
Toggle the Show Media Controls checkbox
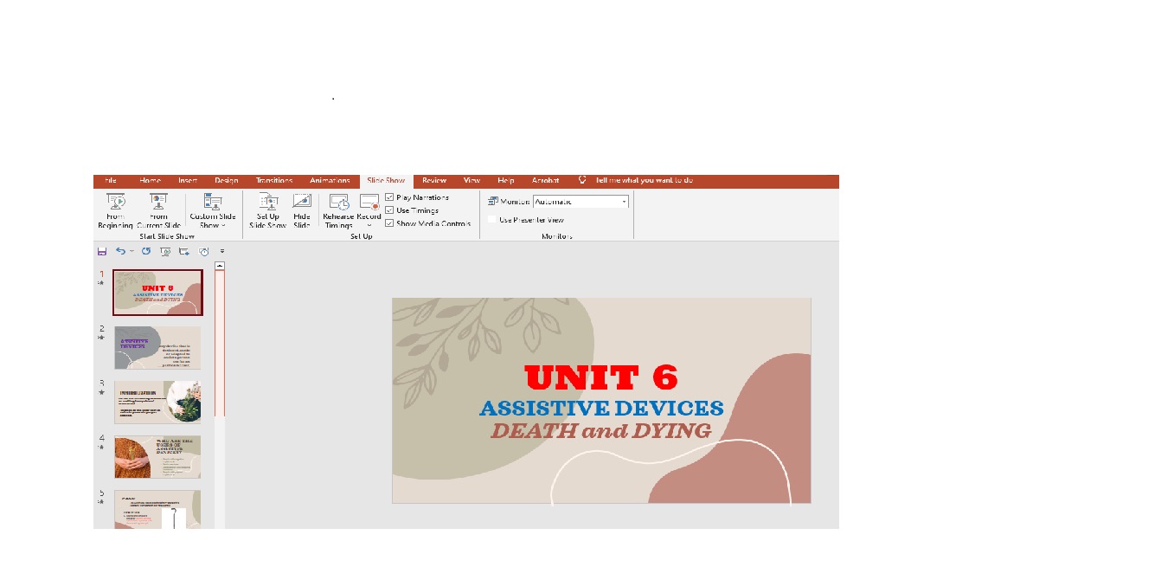pyautogui.click(x=389, y=223)
